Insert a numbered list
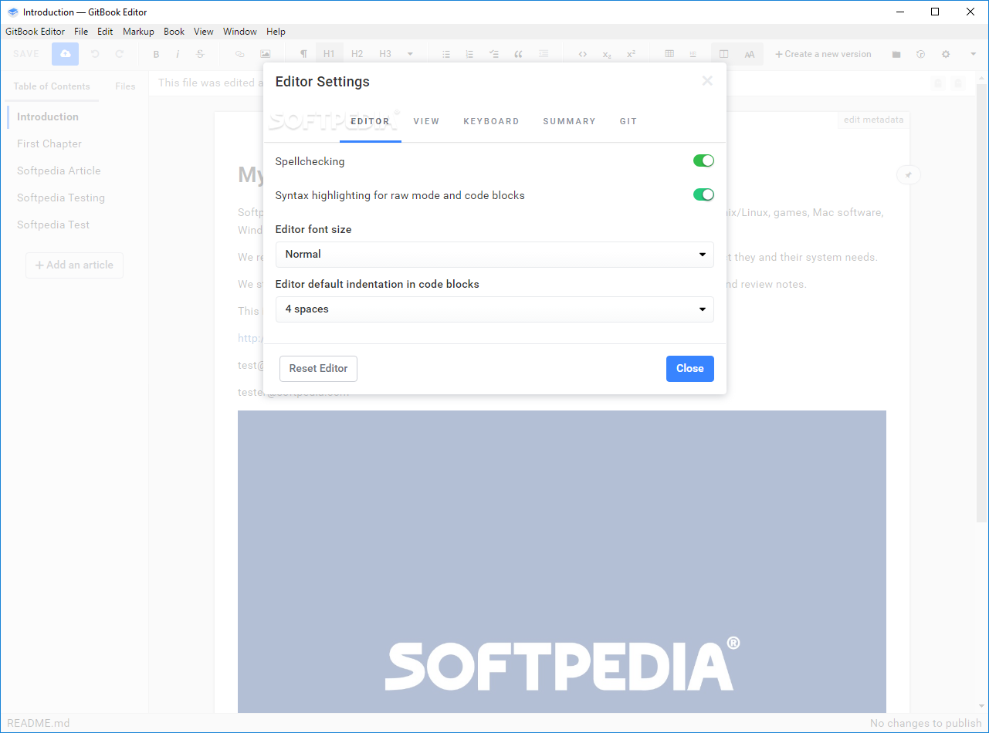 pos(469,54)
